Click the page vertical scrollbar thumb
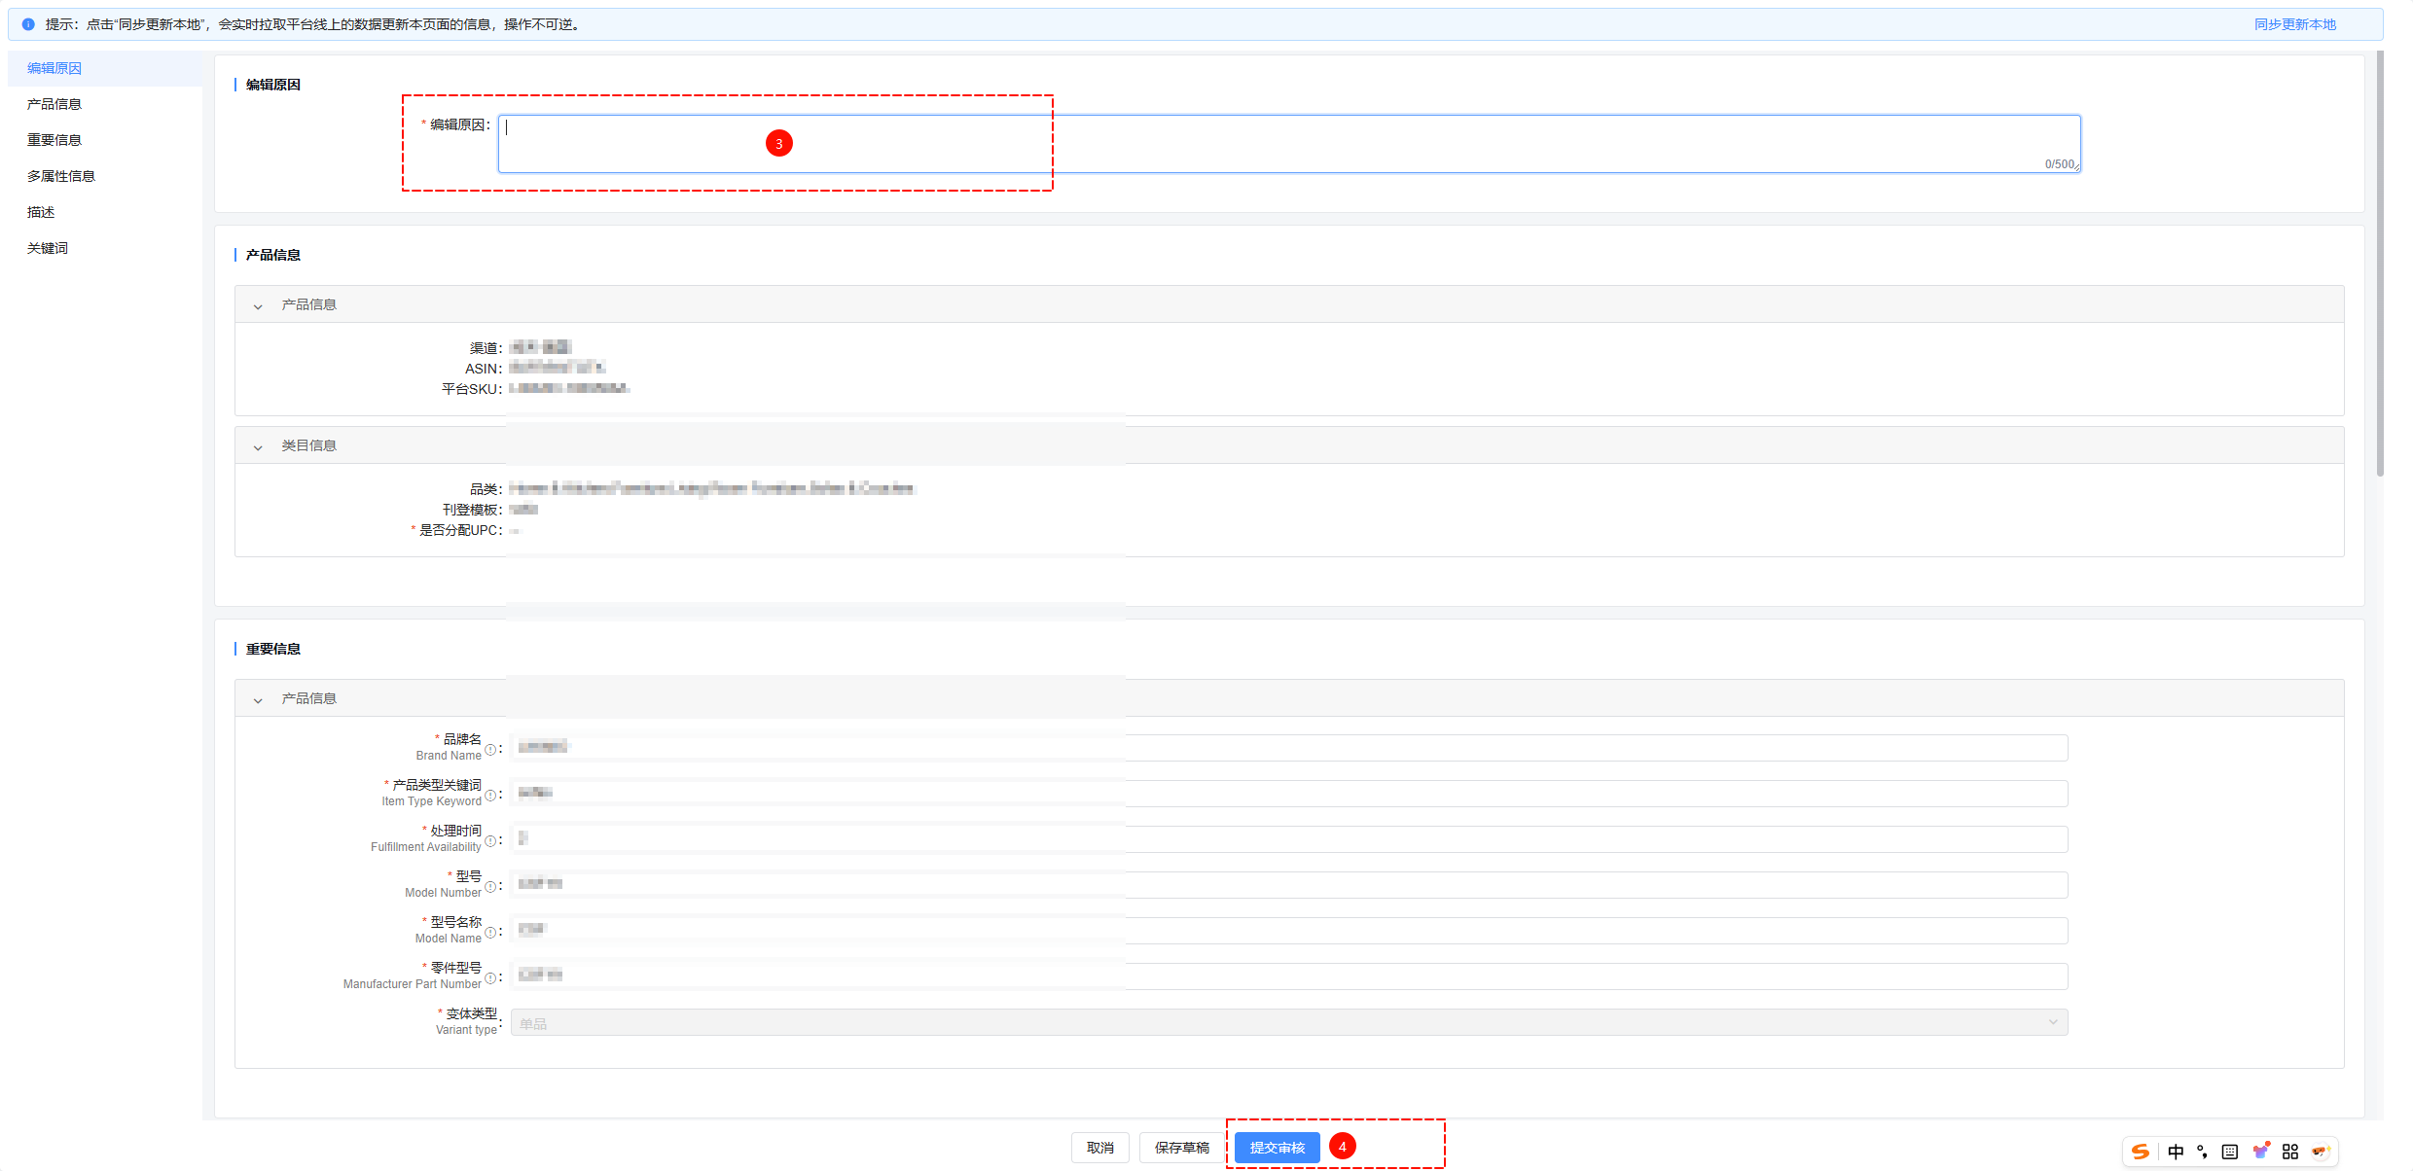This screenshot has height=1171, width=2413. [x=2380, y=263]
